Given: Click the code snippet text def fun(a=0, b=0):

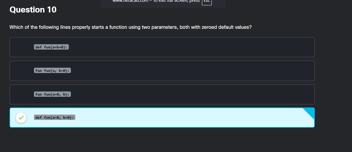Looking at the screenshot, I should [x=54, y=117].
